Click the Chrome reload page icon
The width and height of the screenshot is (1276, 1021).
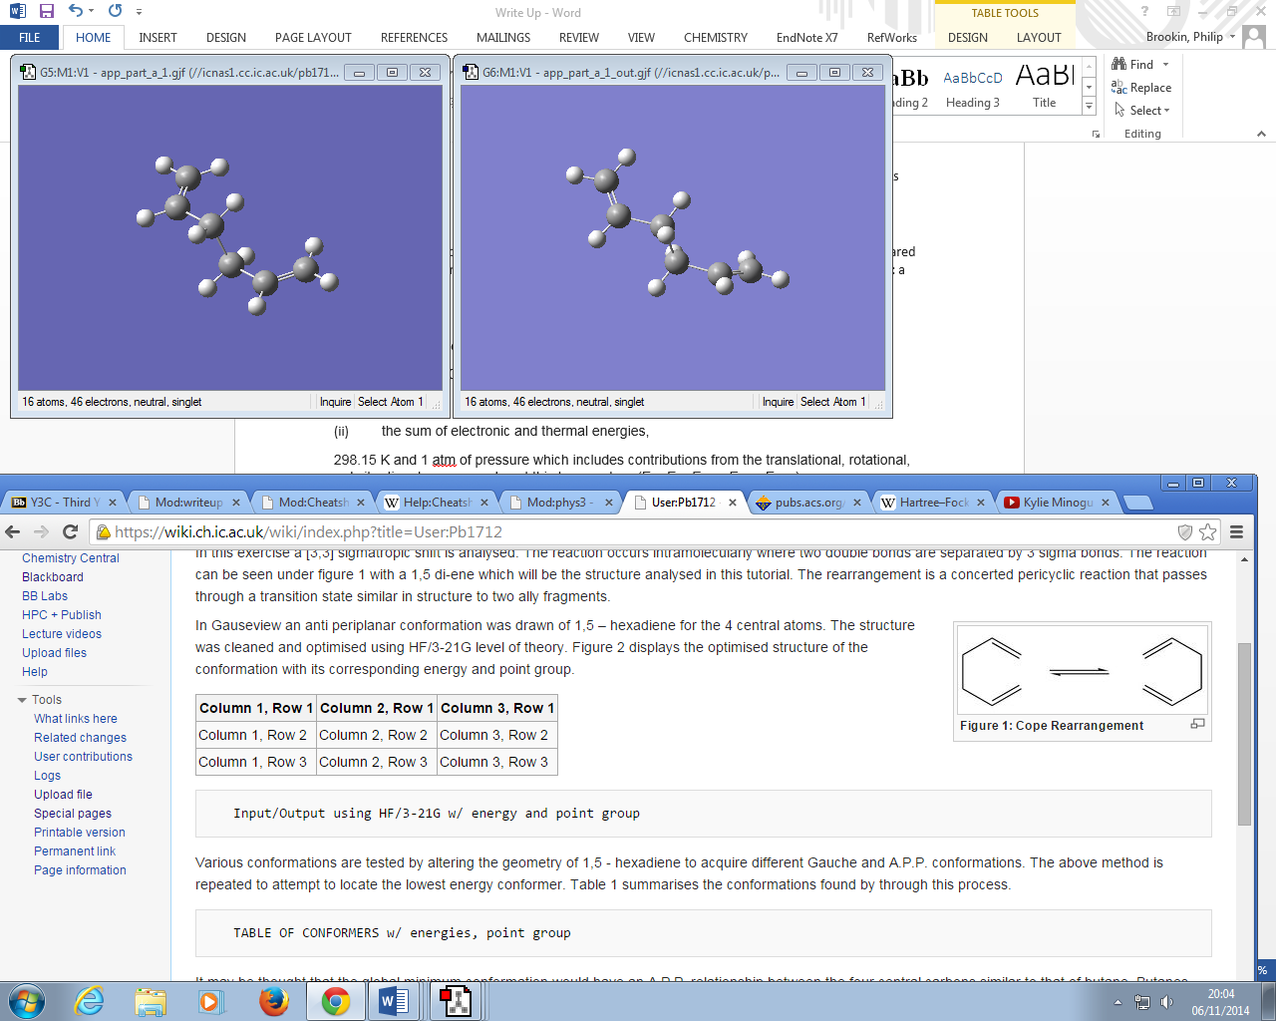click(70, 531)
